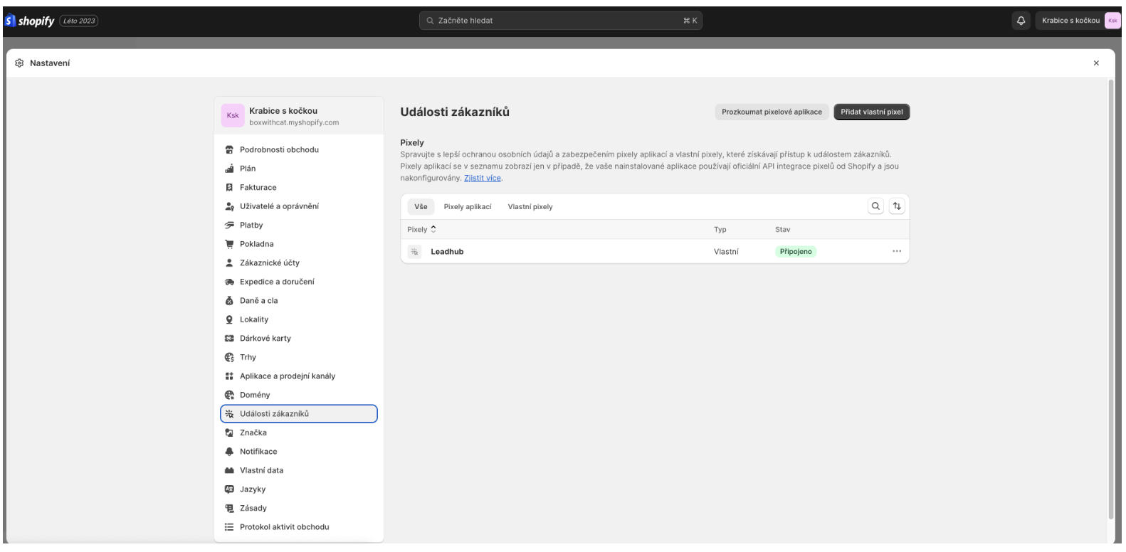Viewport: 1126px width, 552px height.
Task: Open the Leadhub row three-dot menu
Action: click(897, 251)
